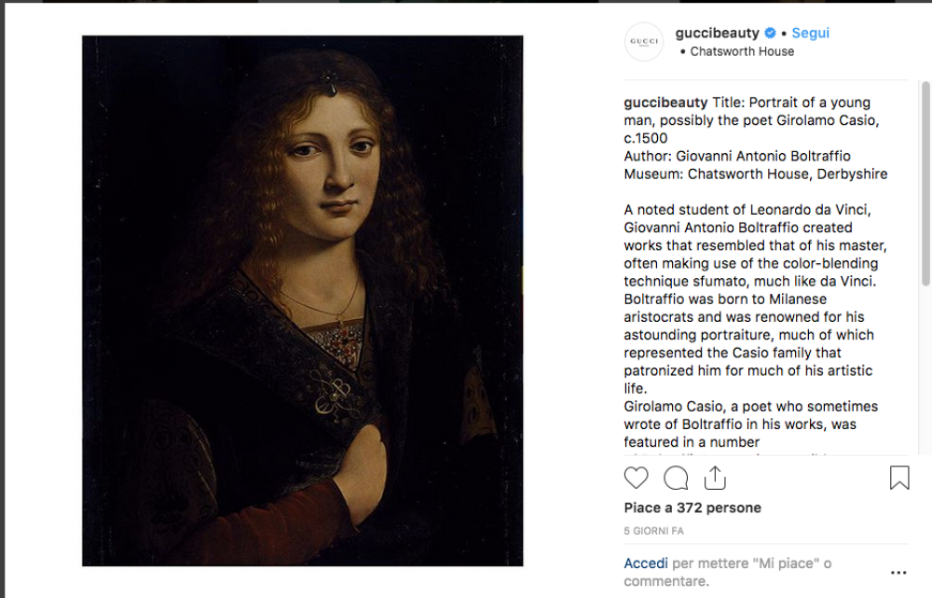This screenshot has height=598, width=932.
Task: Share the post using the share icon
Action: (715, 478)
